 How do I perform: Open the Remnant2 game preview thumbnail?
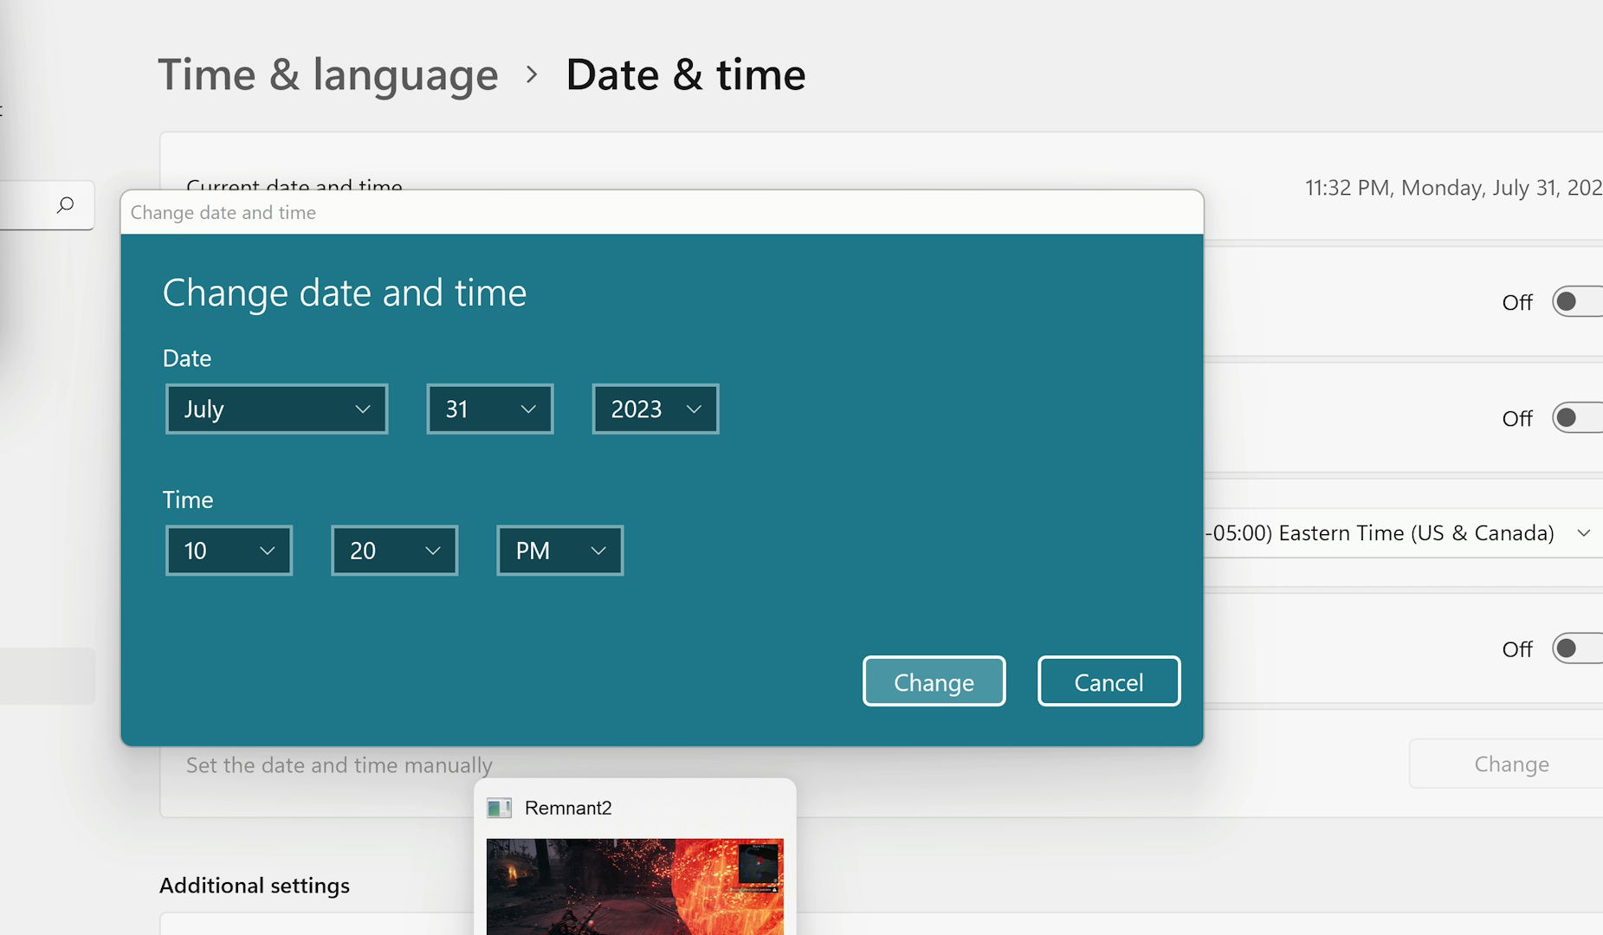tap(634, 885)
